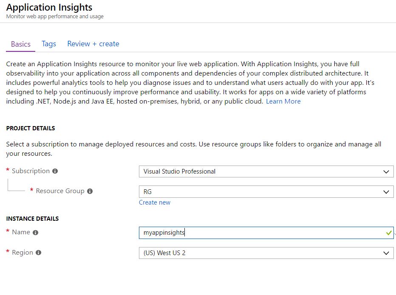This screenshot has height=295, width=396.
Task: Select Visual Studio Professional subscription value
Action: (178, 171)
